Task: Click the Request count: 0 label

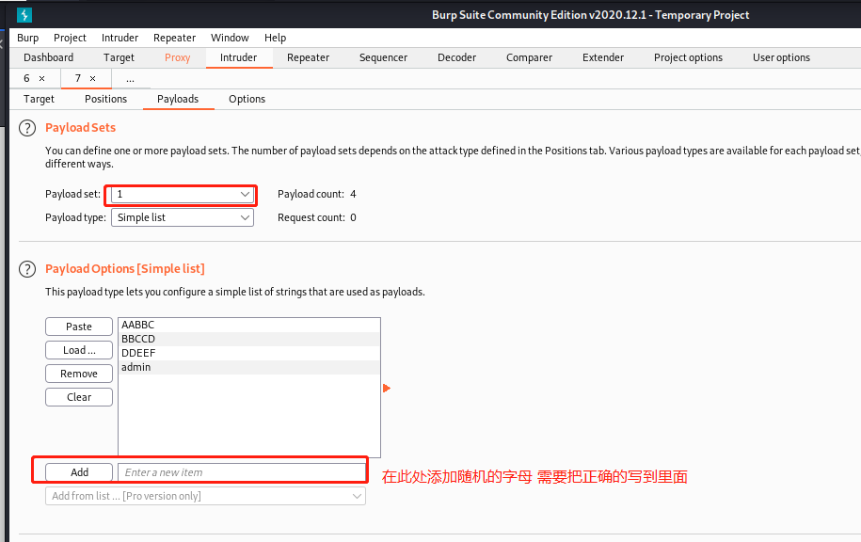Action: [317, 218]
